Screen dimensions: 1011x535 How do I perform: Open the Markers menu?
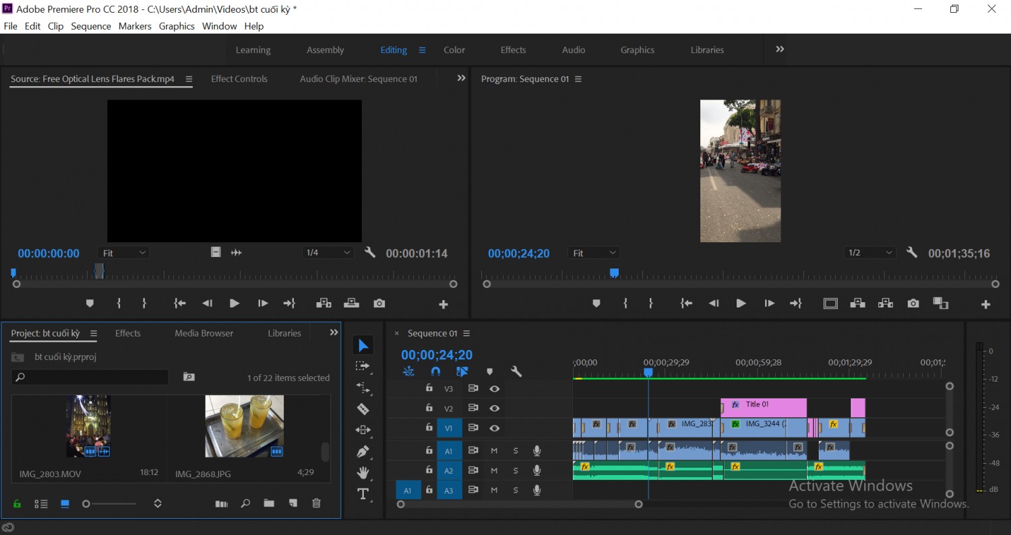coord(135,26)
